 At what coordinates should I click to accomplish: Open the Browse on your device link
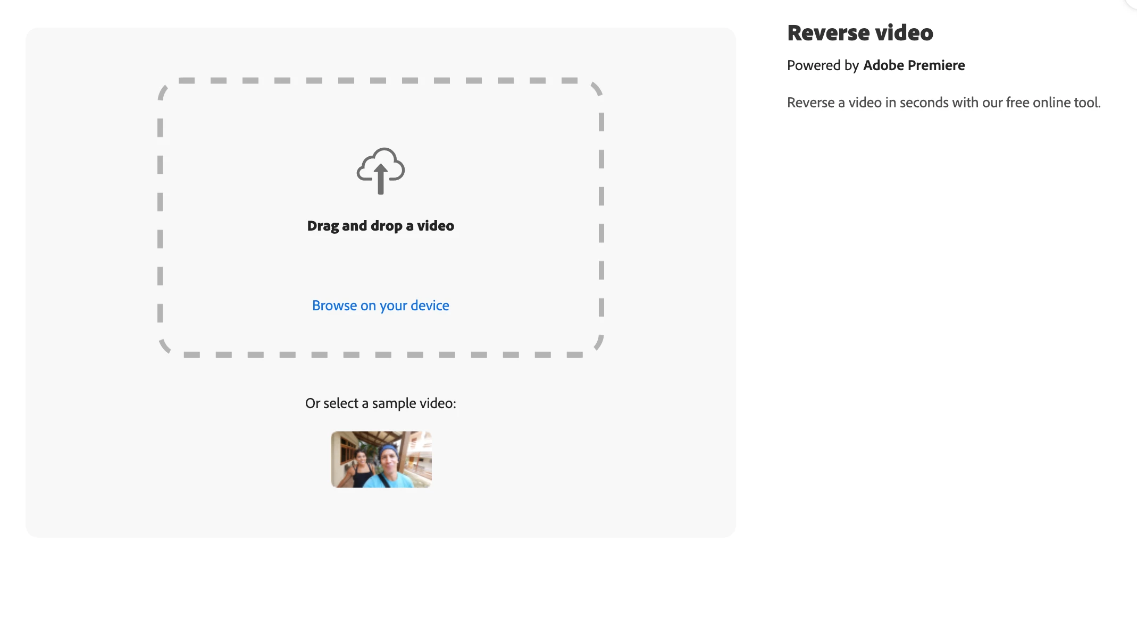(x=380, y=306)
